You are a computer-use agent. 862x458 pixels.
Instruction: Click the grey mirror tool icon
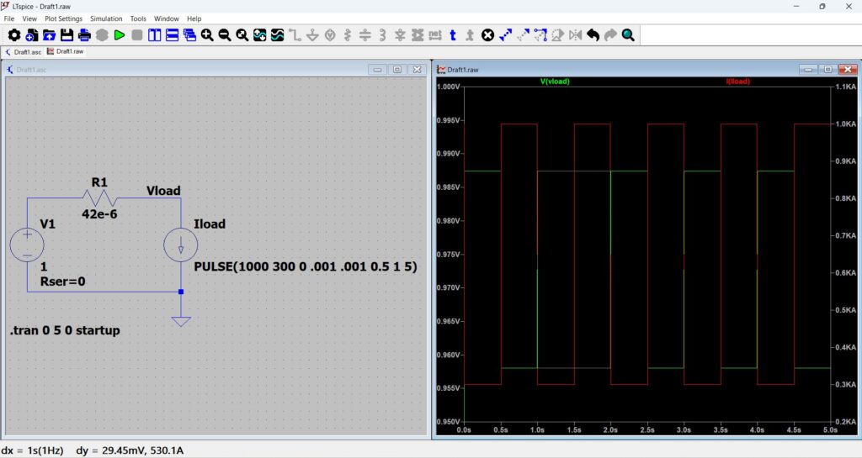(x=576, y=35)
